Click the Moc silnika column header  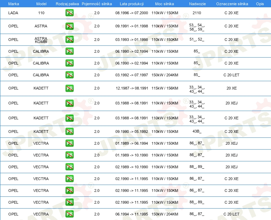coord(165,4)
